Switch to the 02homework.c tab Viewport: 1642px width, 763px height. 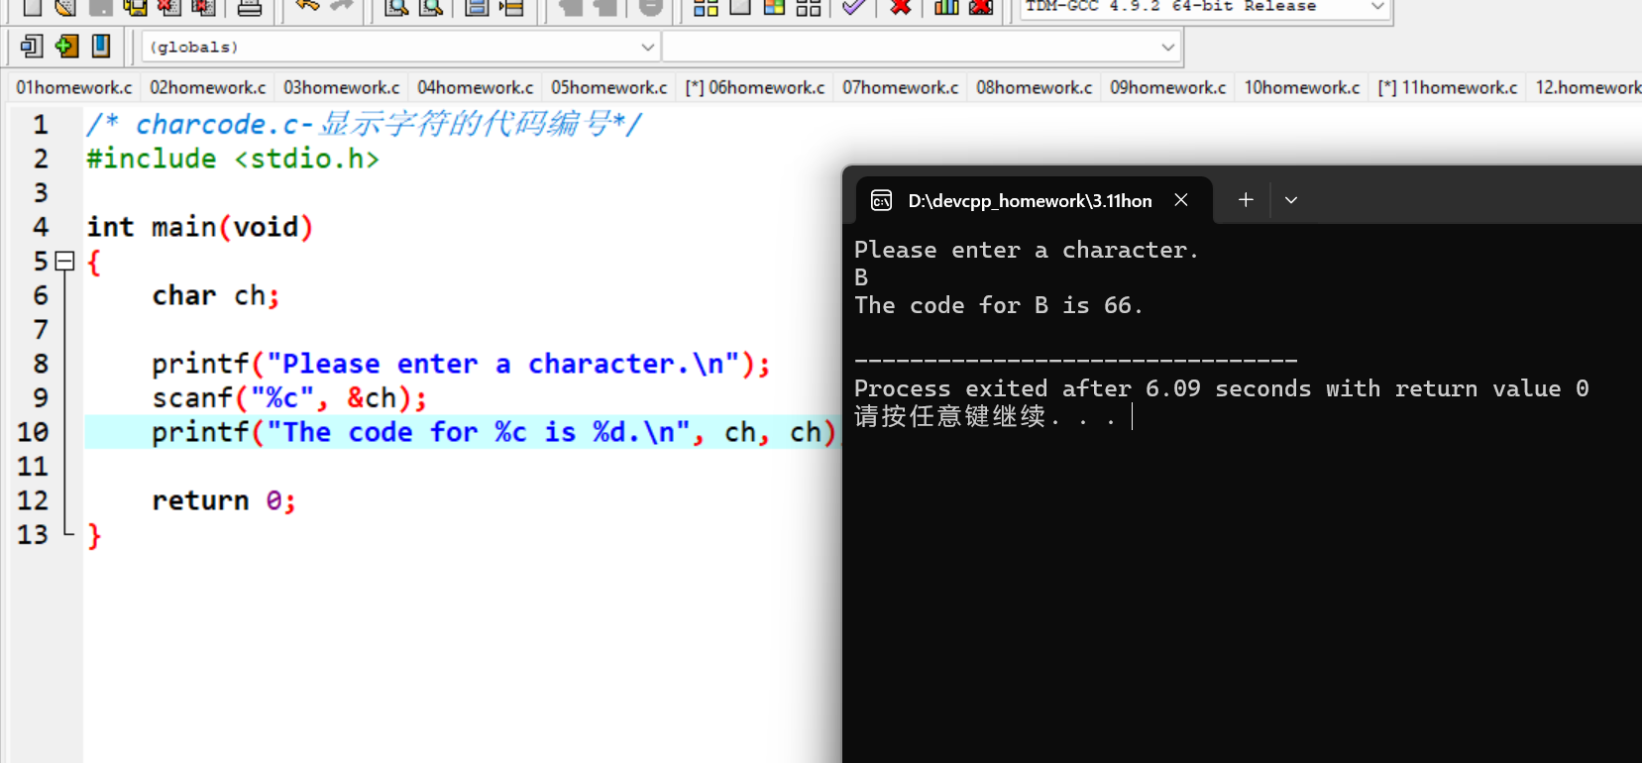click(x=207, y=87)
